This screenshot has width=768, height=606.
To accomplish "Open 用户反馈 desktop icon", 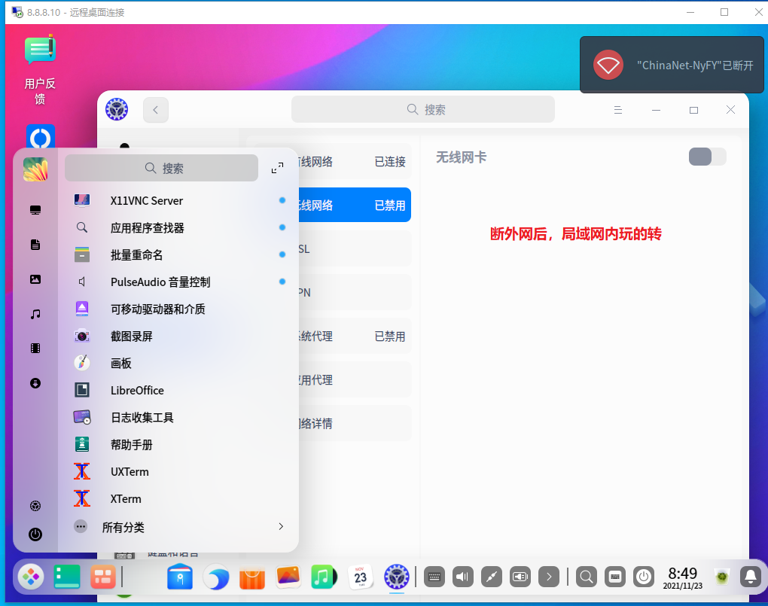I will [40, 70].
